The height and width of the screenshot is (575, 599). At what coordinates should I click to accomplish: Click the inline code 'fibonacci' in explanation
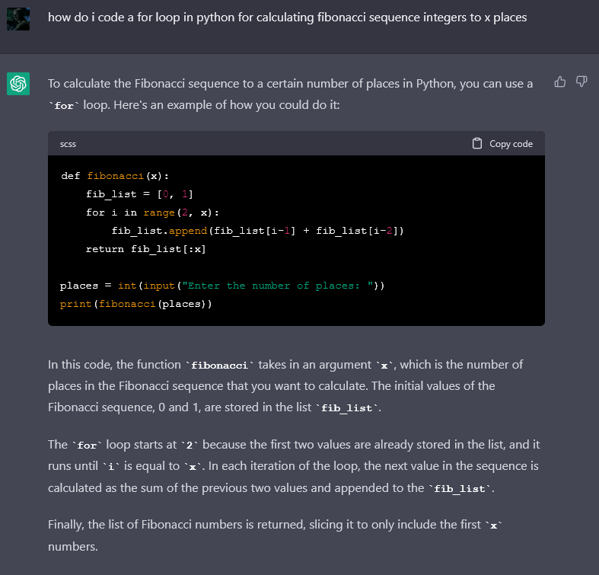click(219, 366)
